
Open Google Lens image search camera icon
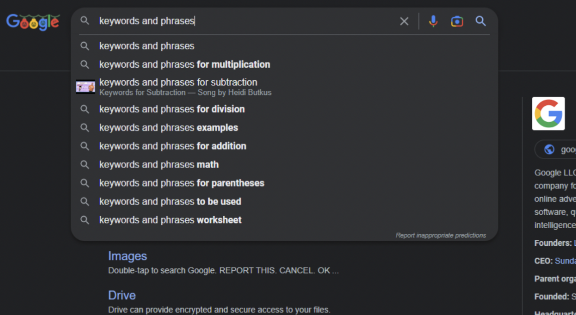point(457,21)
